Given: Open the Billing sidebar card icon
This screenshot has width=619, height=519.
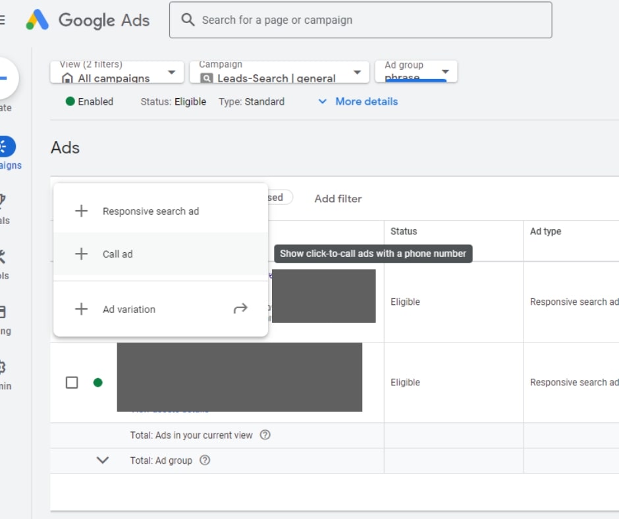Looking at the screenshot, I should click(x=3, y=312).
